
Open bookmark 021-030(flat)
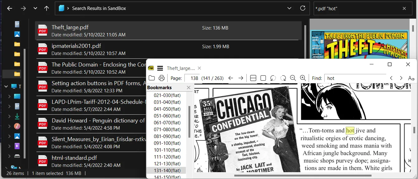[x=167, y=95]
